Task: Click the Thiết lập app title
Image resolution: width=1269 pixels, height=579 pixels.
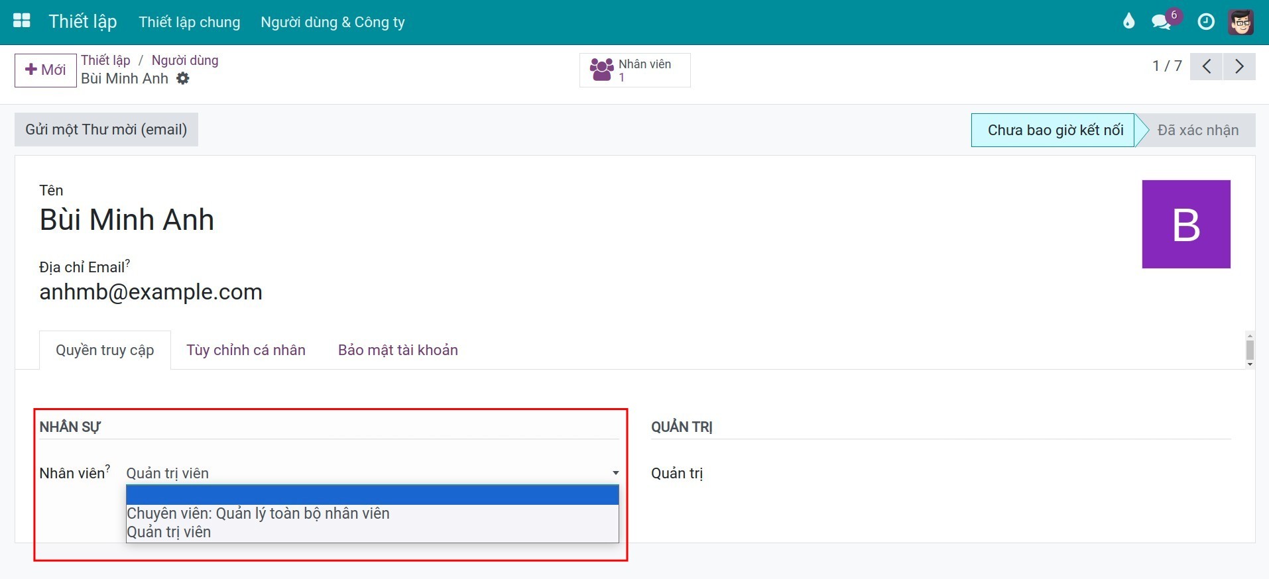Action: pyautogui.click(x=83, y=21)
